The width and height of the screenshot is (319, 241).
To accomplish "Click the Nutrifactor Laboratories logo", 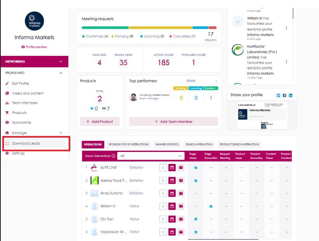I will (238, 50).
